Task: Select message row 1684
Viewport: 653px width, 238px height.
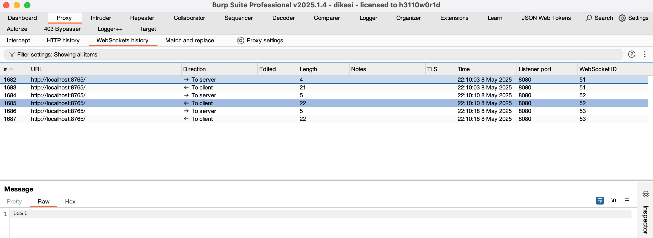Action: coord(324,95)
